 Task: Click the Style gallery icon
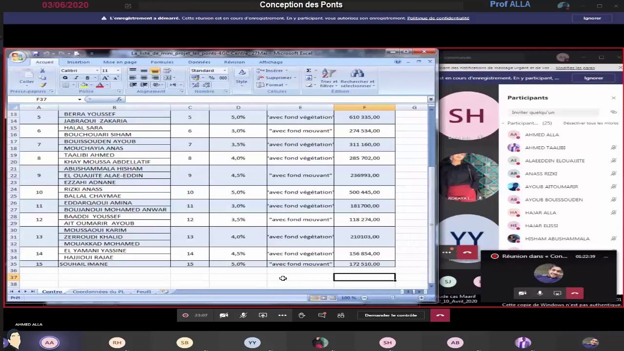[x=242, y=76]
